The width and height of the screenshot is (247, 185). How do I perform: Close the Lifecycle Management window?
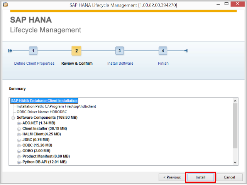pyautogui.click(x=238, y=3)
